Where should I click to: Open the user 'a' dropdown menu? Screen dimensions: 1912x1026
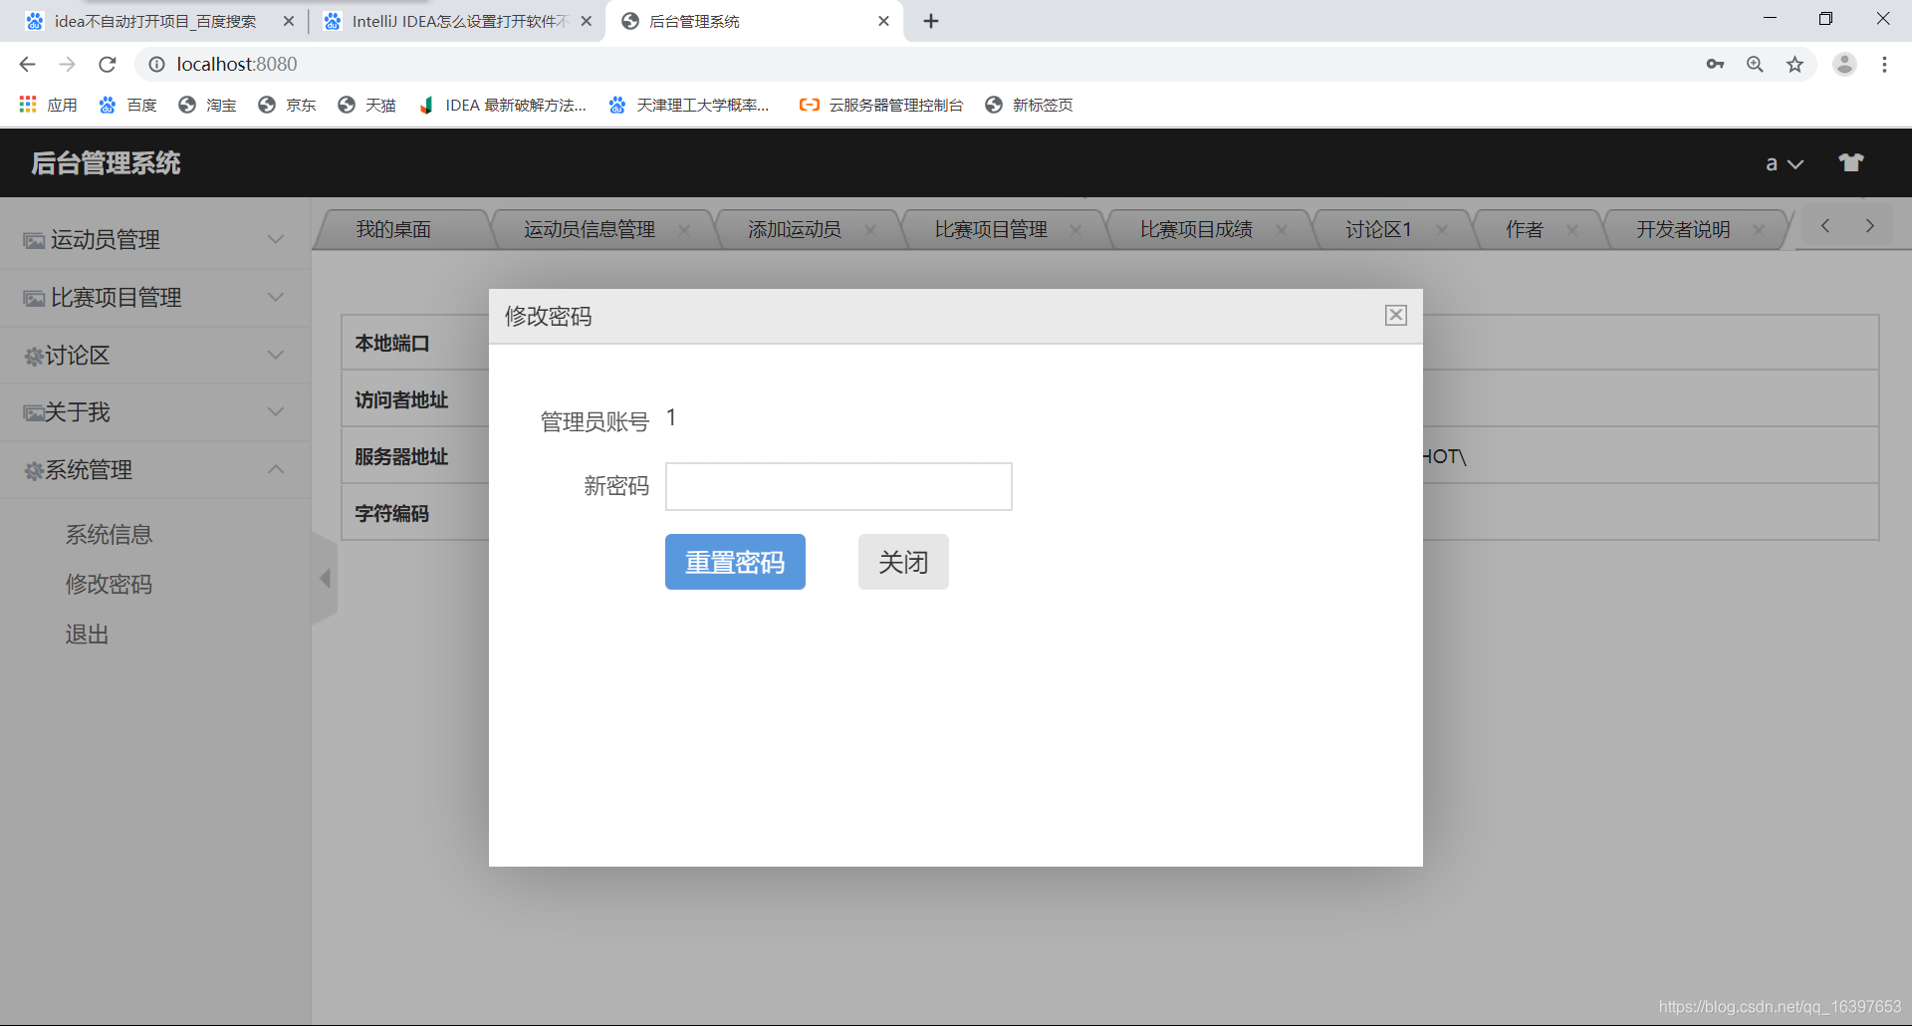pos(1785,163)
